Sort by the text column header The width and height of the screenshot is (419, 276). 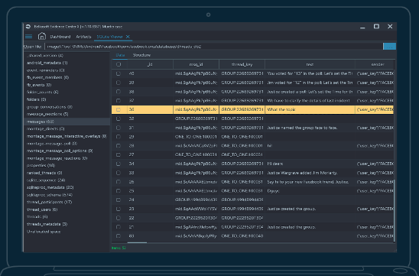tap(310, 64)
